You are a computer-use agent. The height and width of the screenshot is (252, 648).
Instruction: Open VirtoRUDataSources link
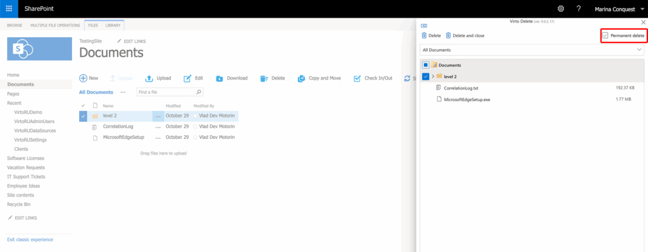tap(35, 130)
